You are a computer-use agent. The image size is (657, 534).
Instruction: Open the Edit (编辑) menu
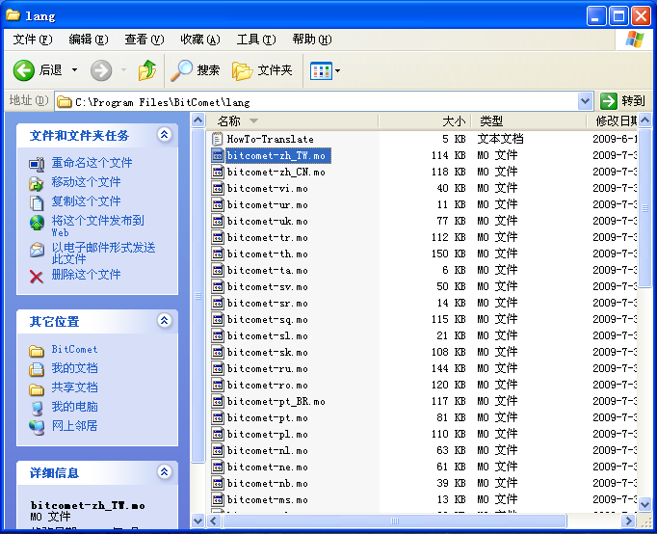89,40
